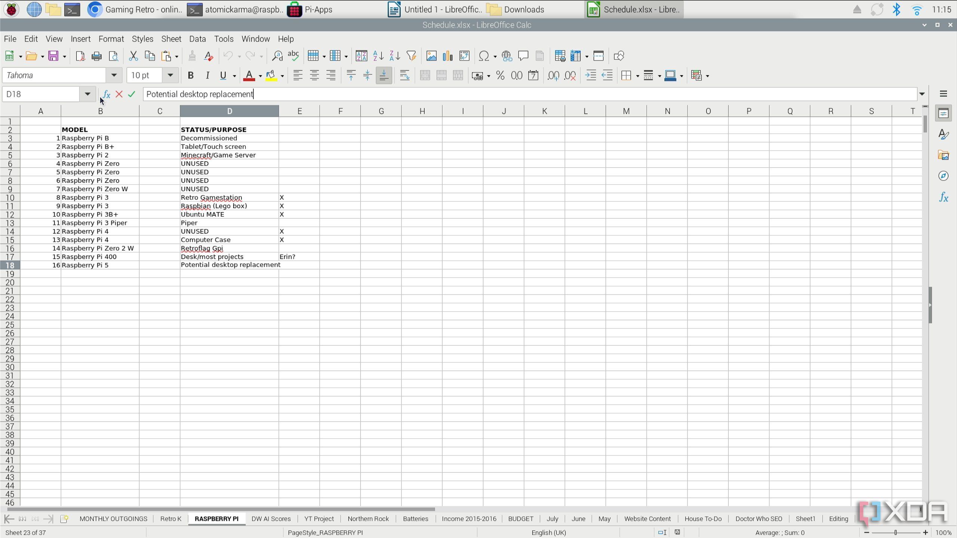This screenshot has height=538, width=957.
Task: Toggle Bold formatting
Action: (x=191, y=75)
